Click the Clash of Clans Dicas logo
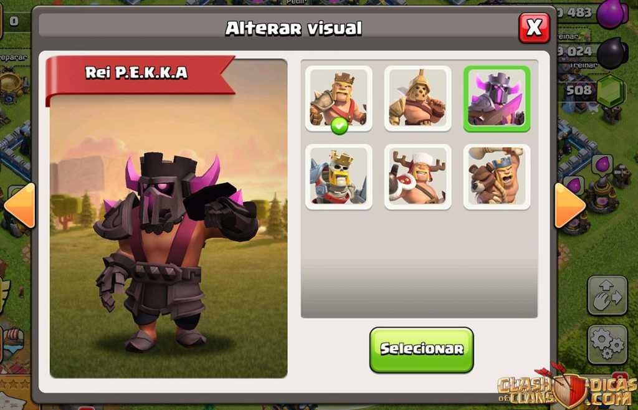The image size is (638, 410). point(567,386)
